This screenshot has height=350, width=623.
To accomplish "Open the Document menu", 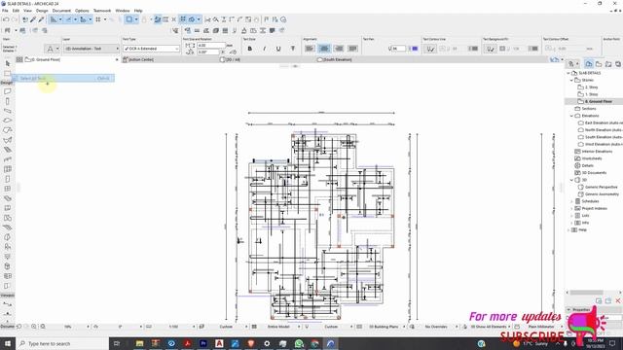I will coord(61,11).
